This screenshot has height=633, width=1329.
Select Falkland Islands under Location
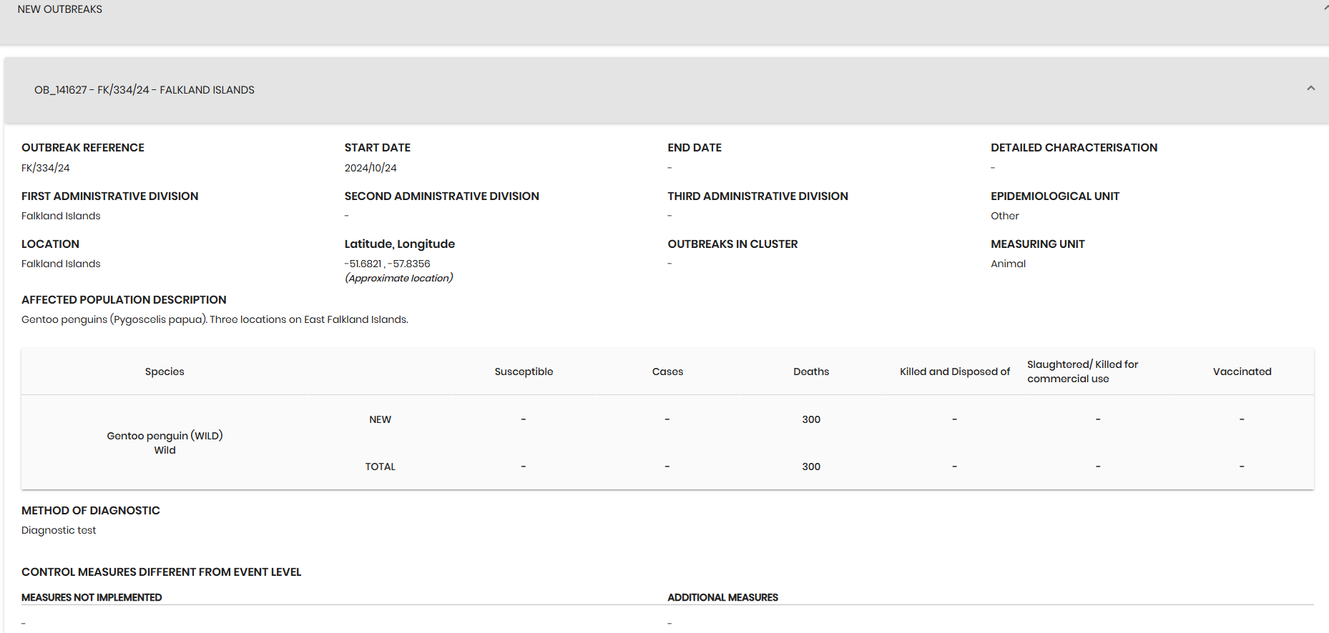61,264
